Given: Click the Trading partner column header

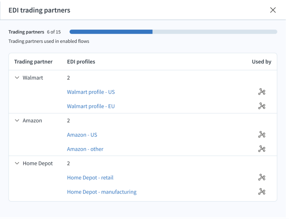Looking at the screenshot, I should [x=33, y=62].
